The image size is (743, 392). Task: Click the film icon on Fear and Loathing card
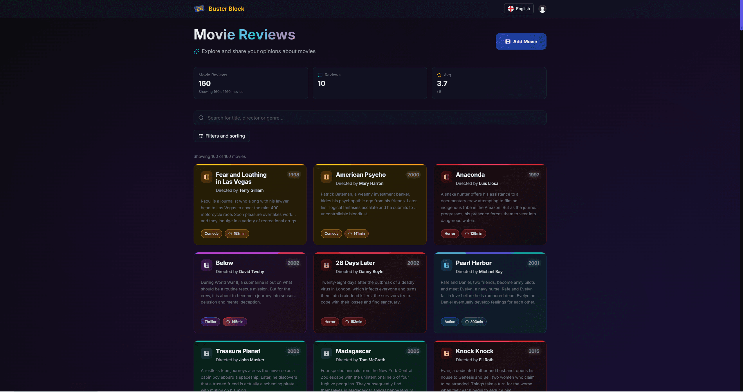click(207, 177)
